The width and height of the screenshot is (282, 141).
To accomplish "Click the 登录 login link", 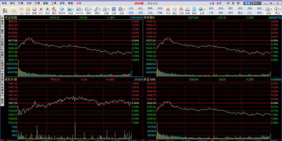I will (219, 2).
